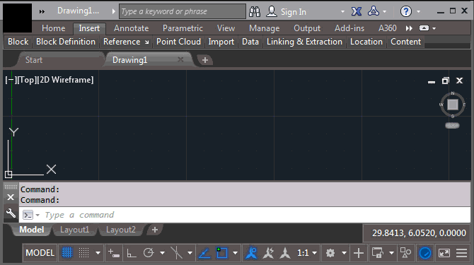Screen dimensions: 474x265
Task: Open the Parametric ribbon tab
Action: point(183,28)
